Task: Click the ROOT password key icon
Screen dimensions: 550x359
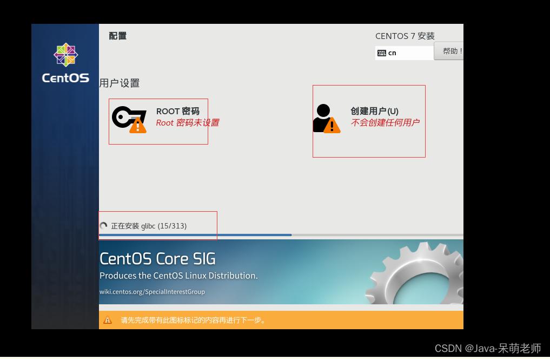Action: [x=125, y=116]
